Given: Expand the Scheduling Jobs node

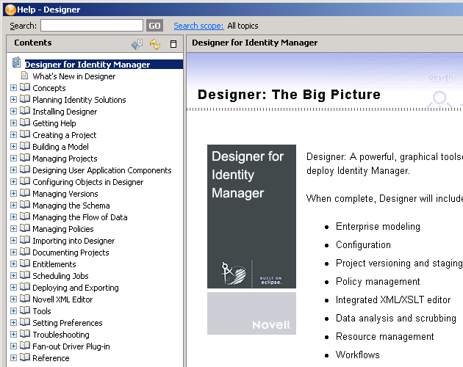Looking at the screenshot, I should (x=13, y=275).
